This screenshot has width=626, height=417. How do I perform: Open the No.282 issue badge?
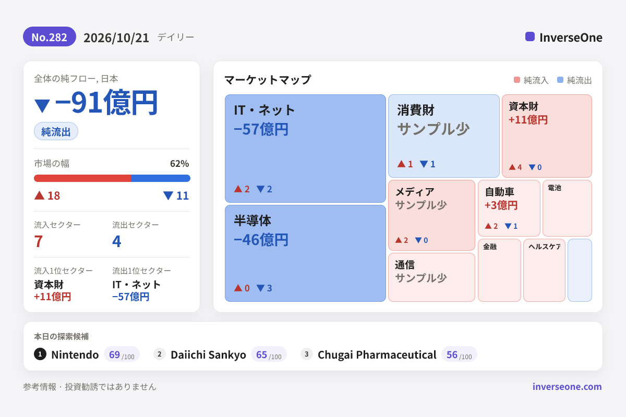coord(50,36)
